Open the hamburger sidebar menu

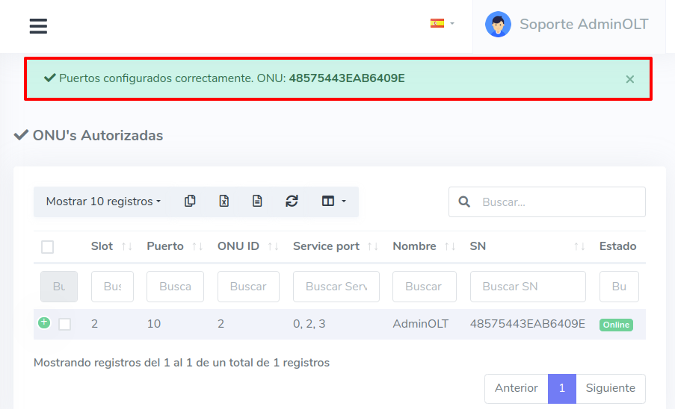point(38,26)
